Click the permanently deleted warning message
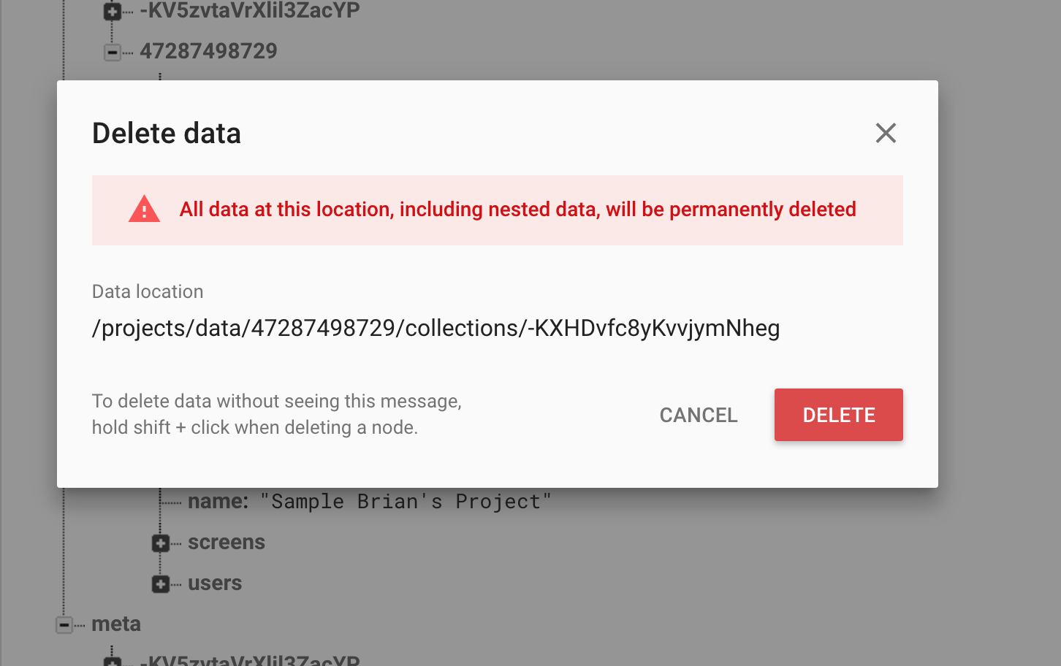Screen dimensions: 1061x666 click(x=517, y=210)
